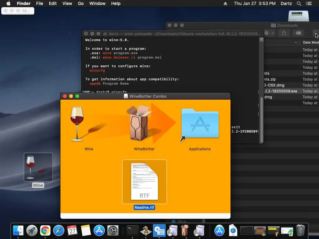Click the eject icon in the menu bar
The height and width of the screenshot is (239, 319).
pos(225,3)
